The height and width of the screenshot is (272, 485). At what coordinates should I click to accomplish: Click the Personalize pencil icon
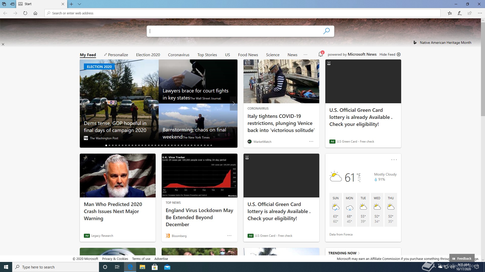click(x=106, y=55)
